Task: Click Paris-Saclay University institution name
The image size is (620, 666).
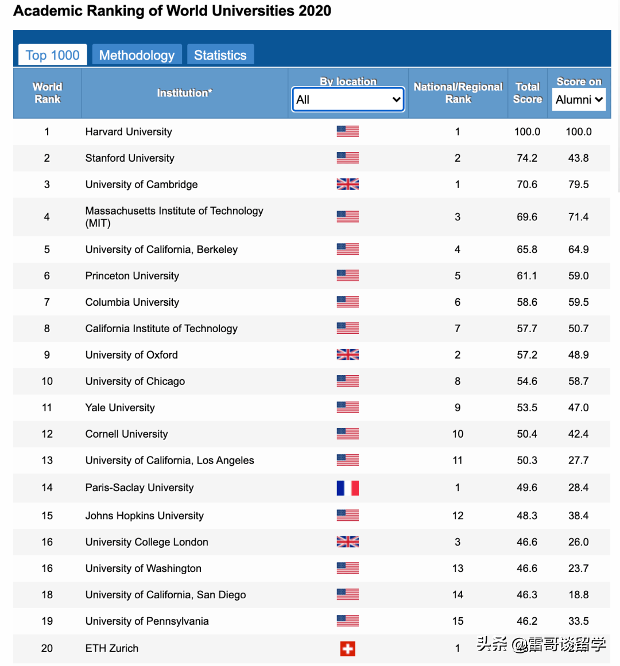Action: (x=139, y=487)
